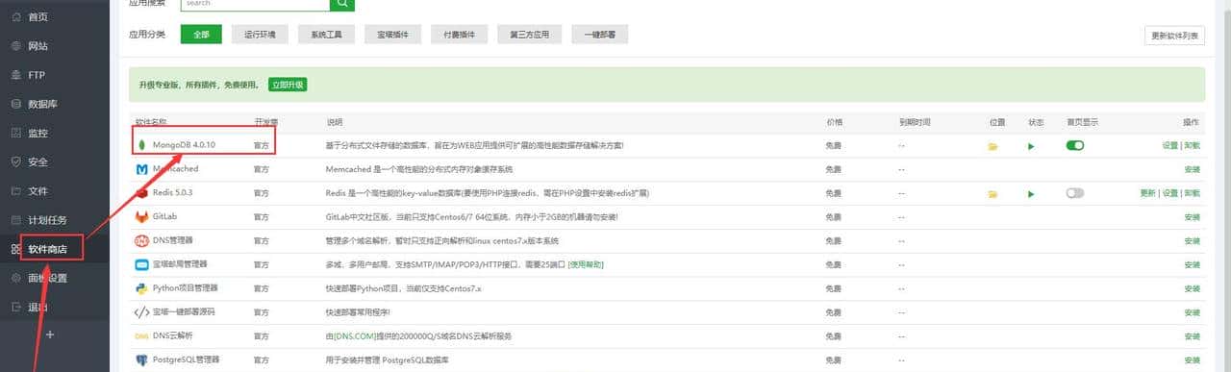The width and height of the screenshot is (1231, 372).
Task: Click the green 立即升级 button
Action: (288, 85)
